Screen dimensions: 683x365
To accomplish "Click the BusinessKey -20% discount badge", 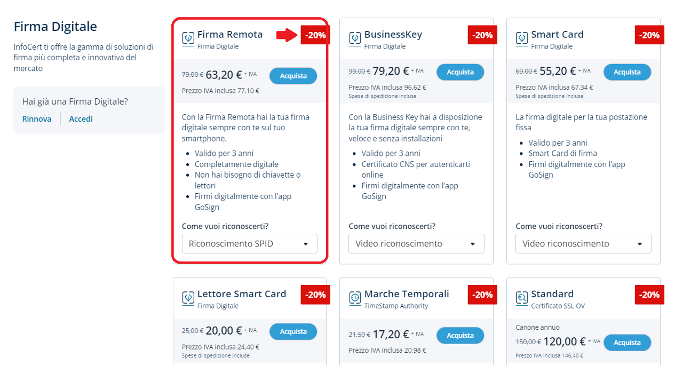I will click(x=482, y=35).
